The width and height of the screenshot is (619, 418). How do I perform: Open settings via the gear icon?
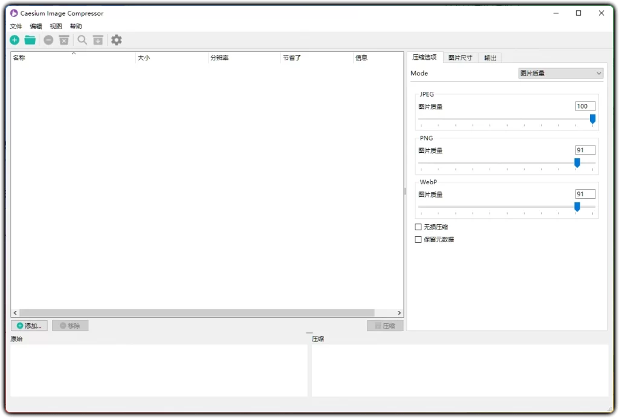[x=116, y=39]
